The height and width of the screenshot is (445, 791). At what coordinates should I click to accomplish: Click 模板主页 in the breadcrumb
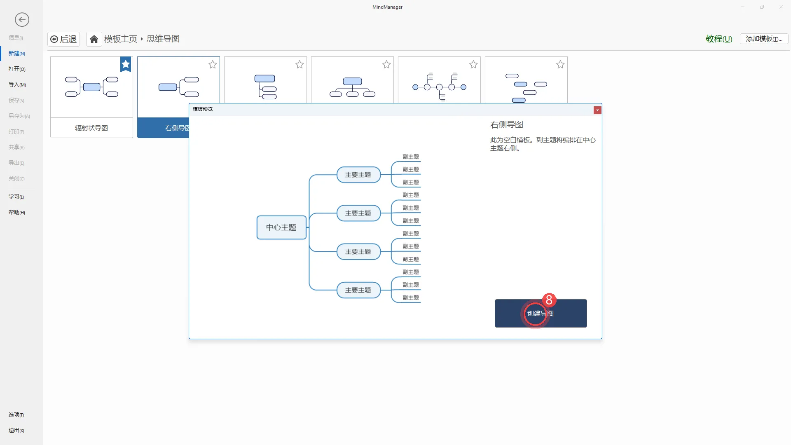pos(120,39)
